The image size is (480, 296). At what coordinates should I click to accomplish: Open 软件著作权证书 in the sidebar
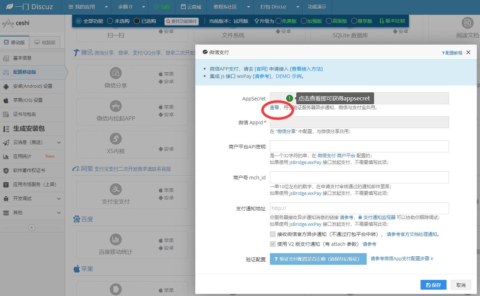(32, 170)
